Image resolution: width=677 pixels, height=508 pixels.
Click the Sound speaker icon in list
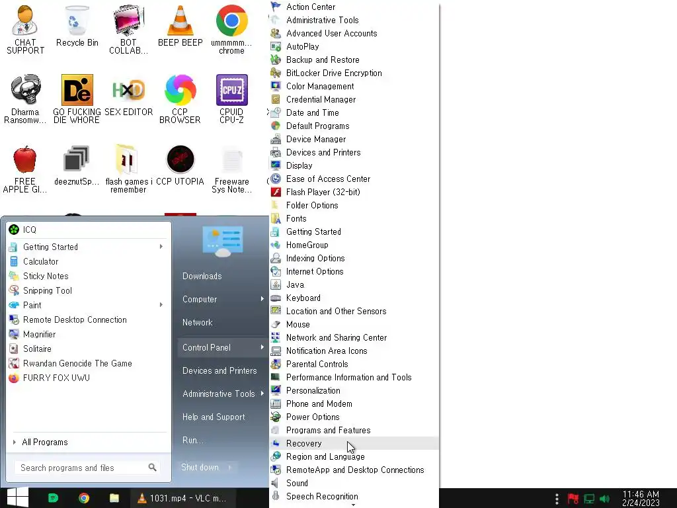274,483
